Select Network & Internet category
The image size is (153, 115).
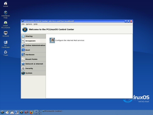pos(33,64)
